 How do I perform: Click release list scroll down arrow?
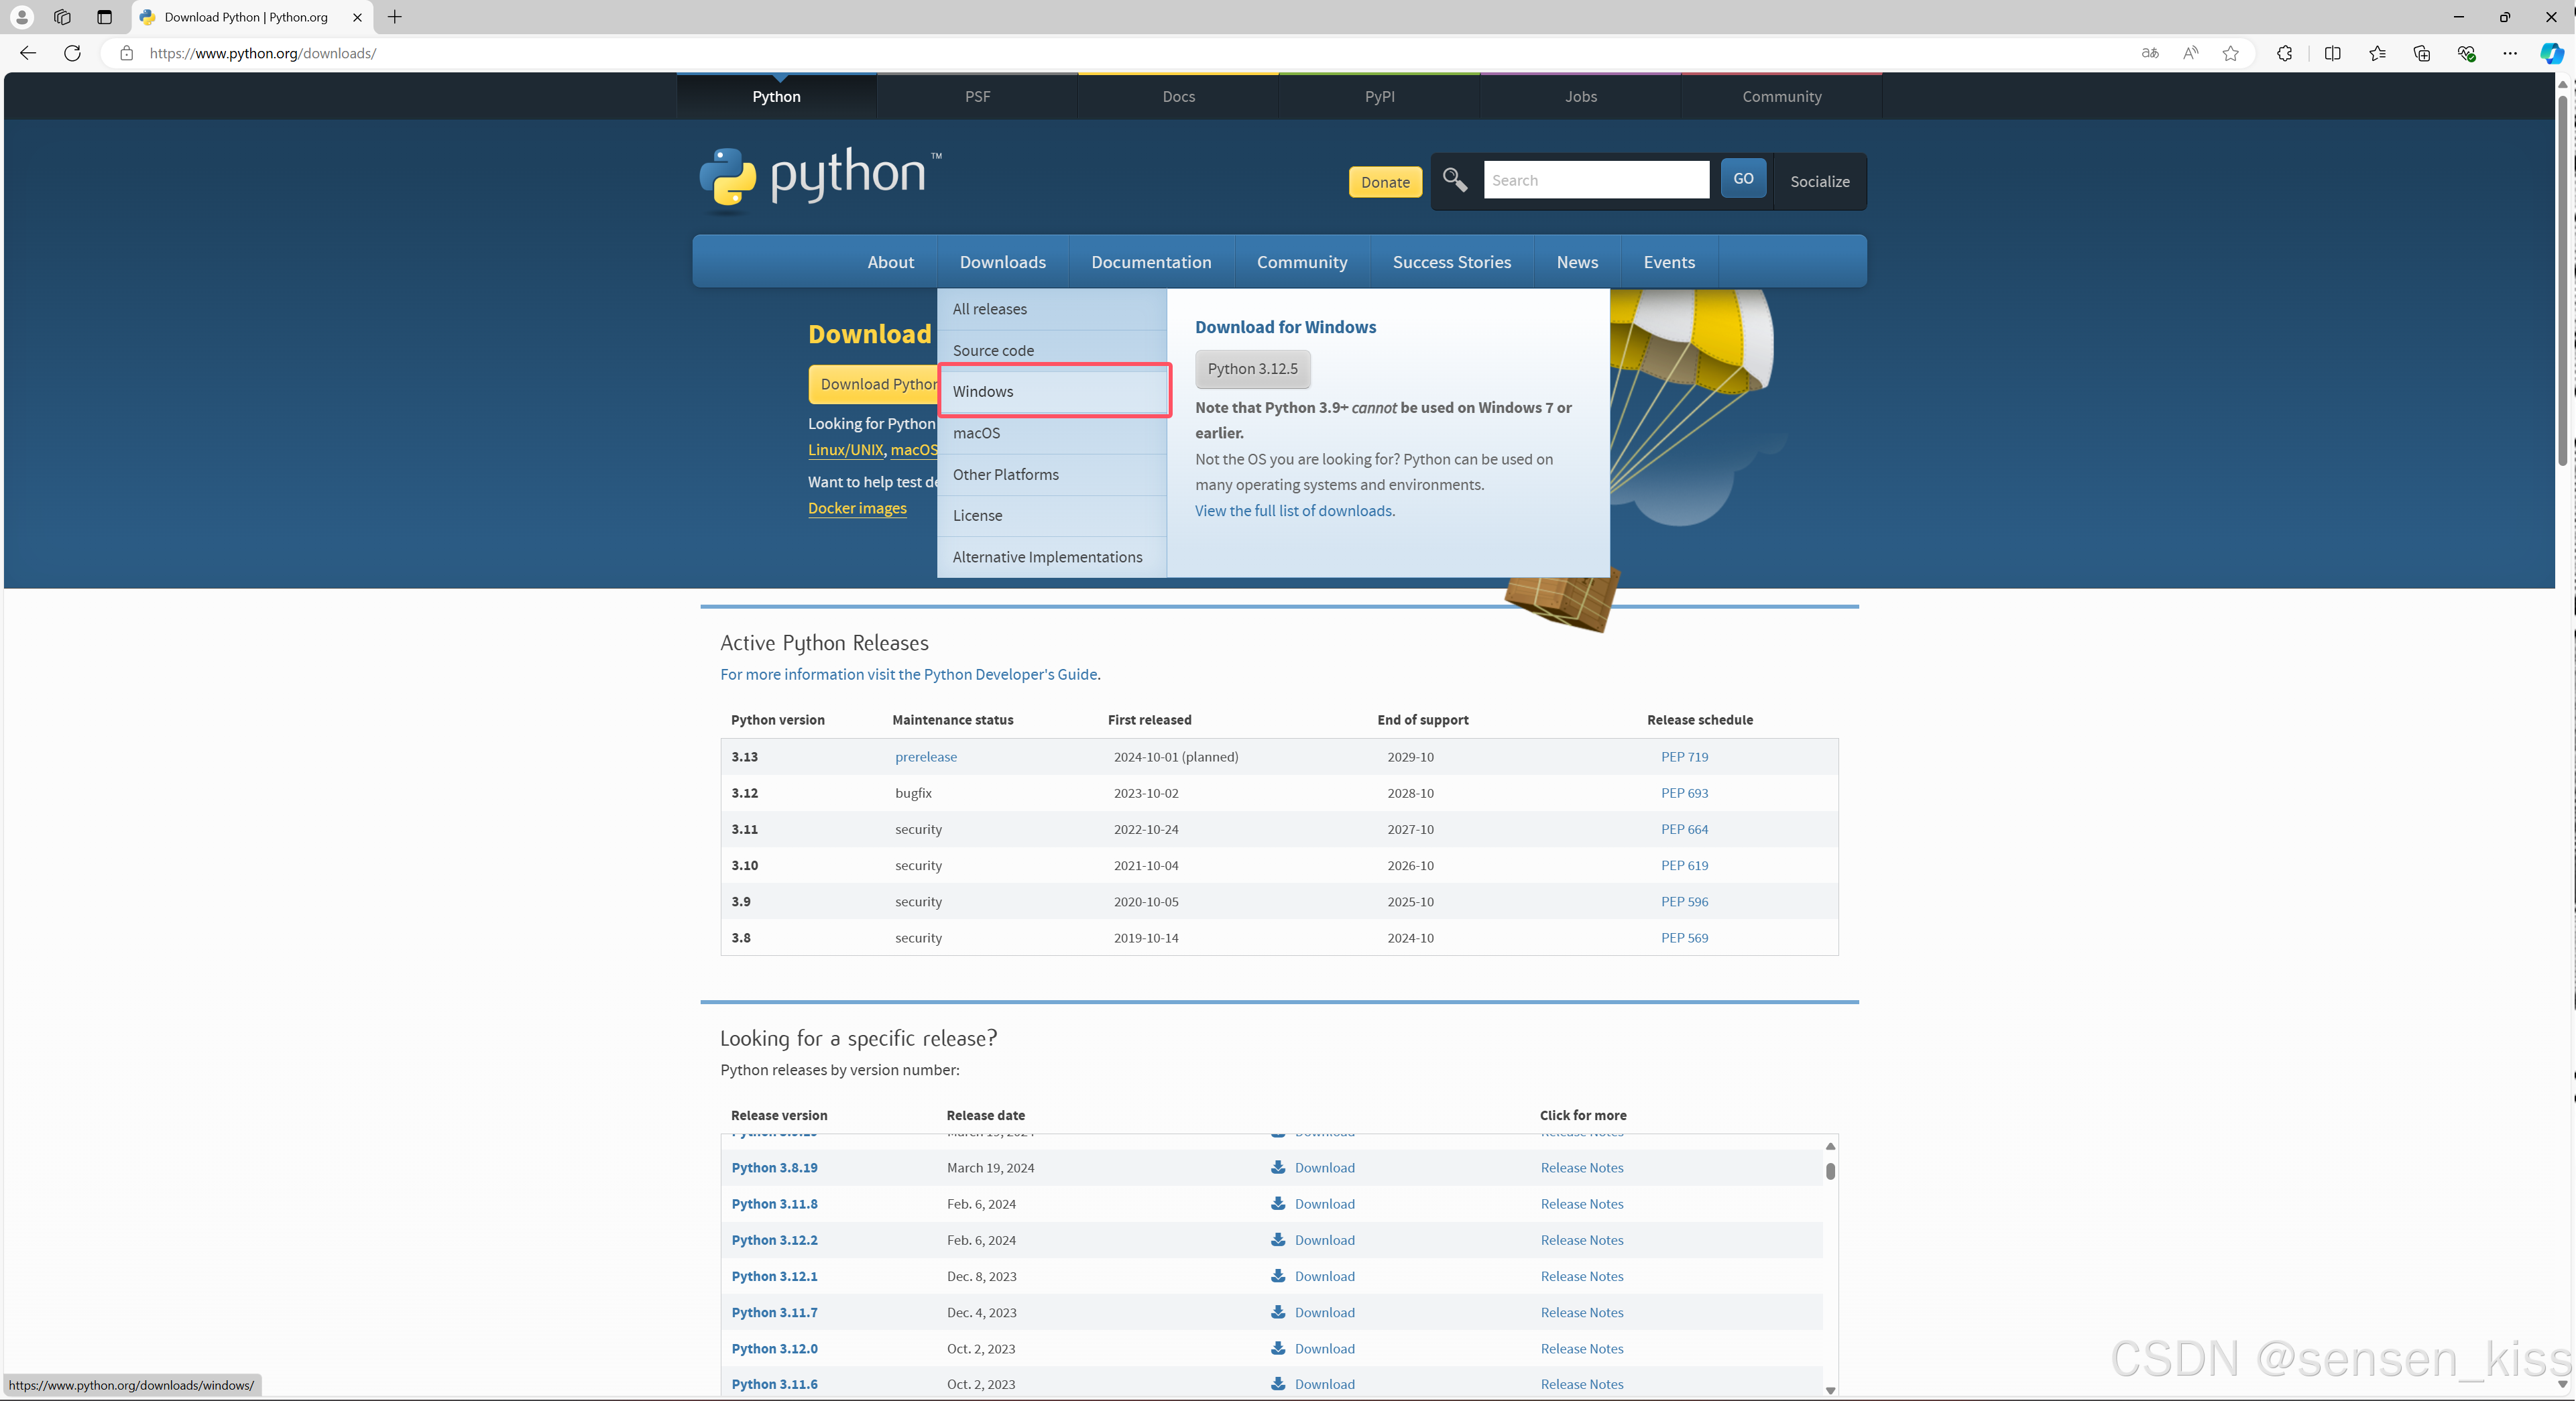pyautogui.click(x=1830, y=1390)
